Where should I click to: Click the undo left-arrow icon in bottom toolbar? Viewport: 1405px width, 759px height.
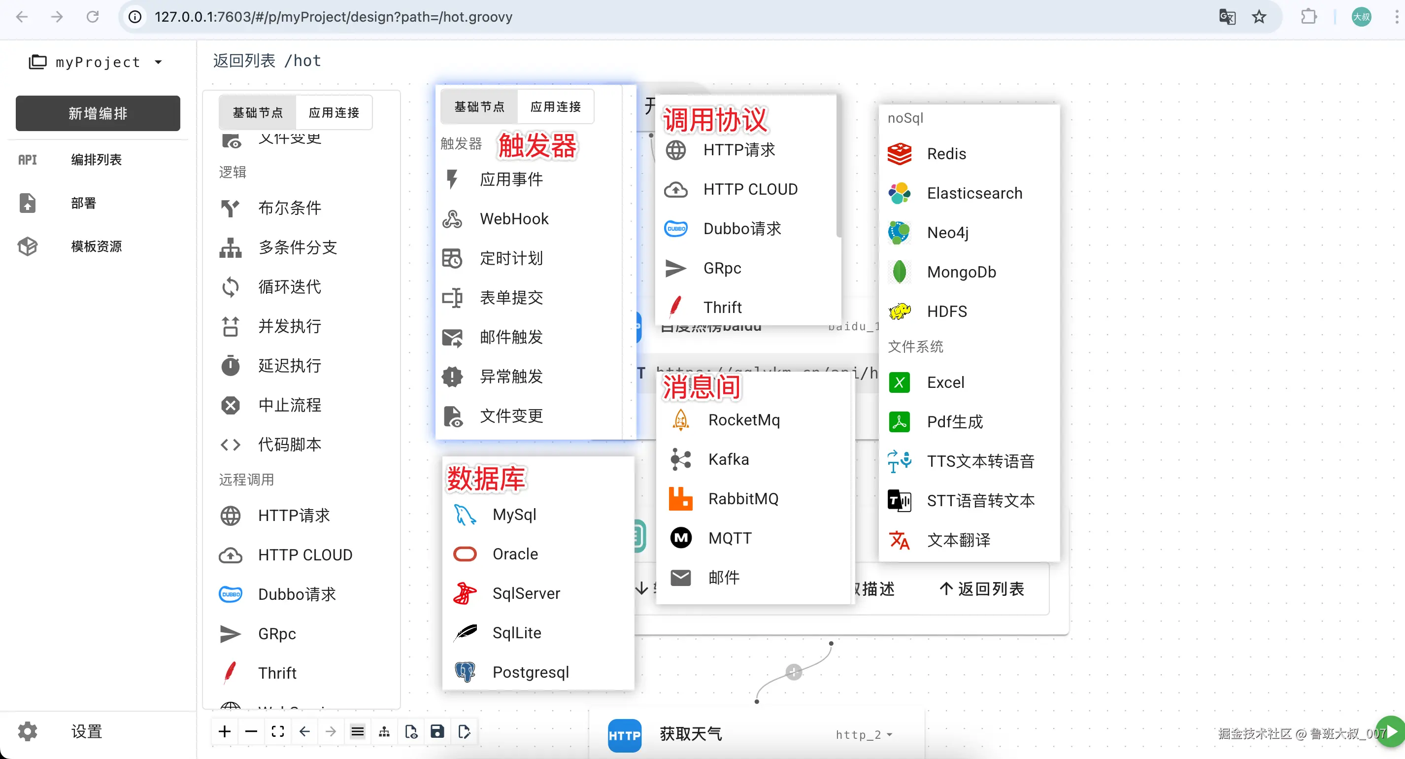click(304, 731)
